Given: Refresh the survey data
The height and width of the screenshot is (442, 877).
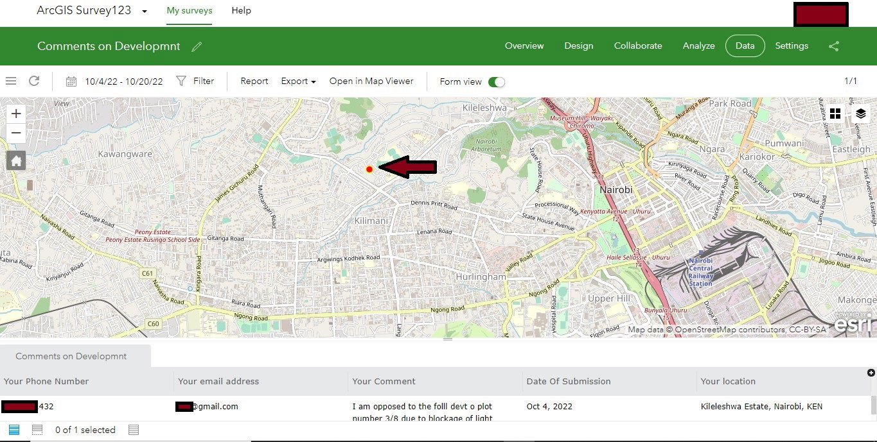Looking at the screenshot, I should (x=34, y=81).
